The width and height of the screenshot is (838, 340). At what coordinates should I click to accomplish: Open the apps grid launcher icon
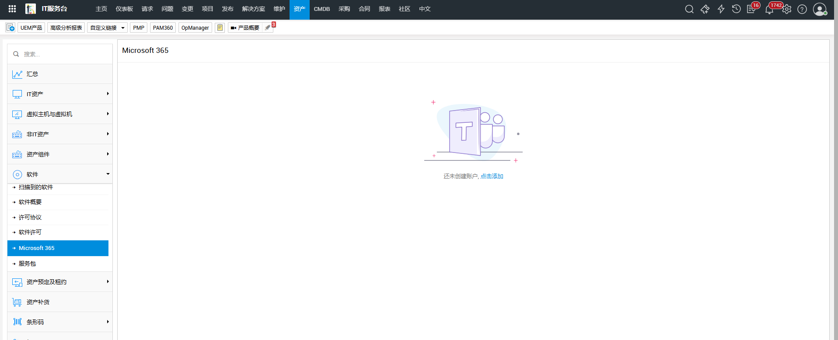coord(12,9)
